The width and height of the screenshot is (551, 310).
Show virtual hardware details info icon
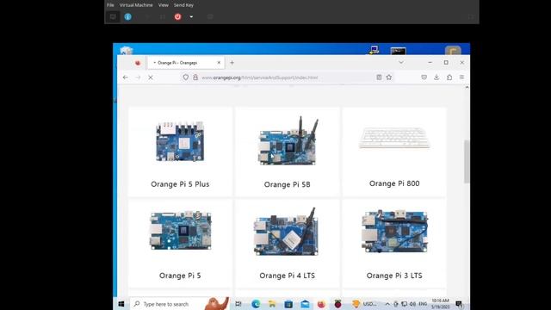coord(127,16)
